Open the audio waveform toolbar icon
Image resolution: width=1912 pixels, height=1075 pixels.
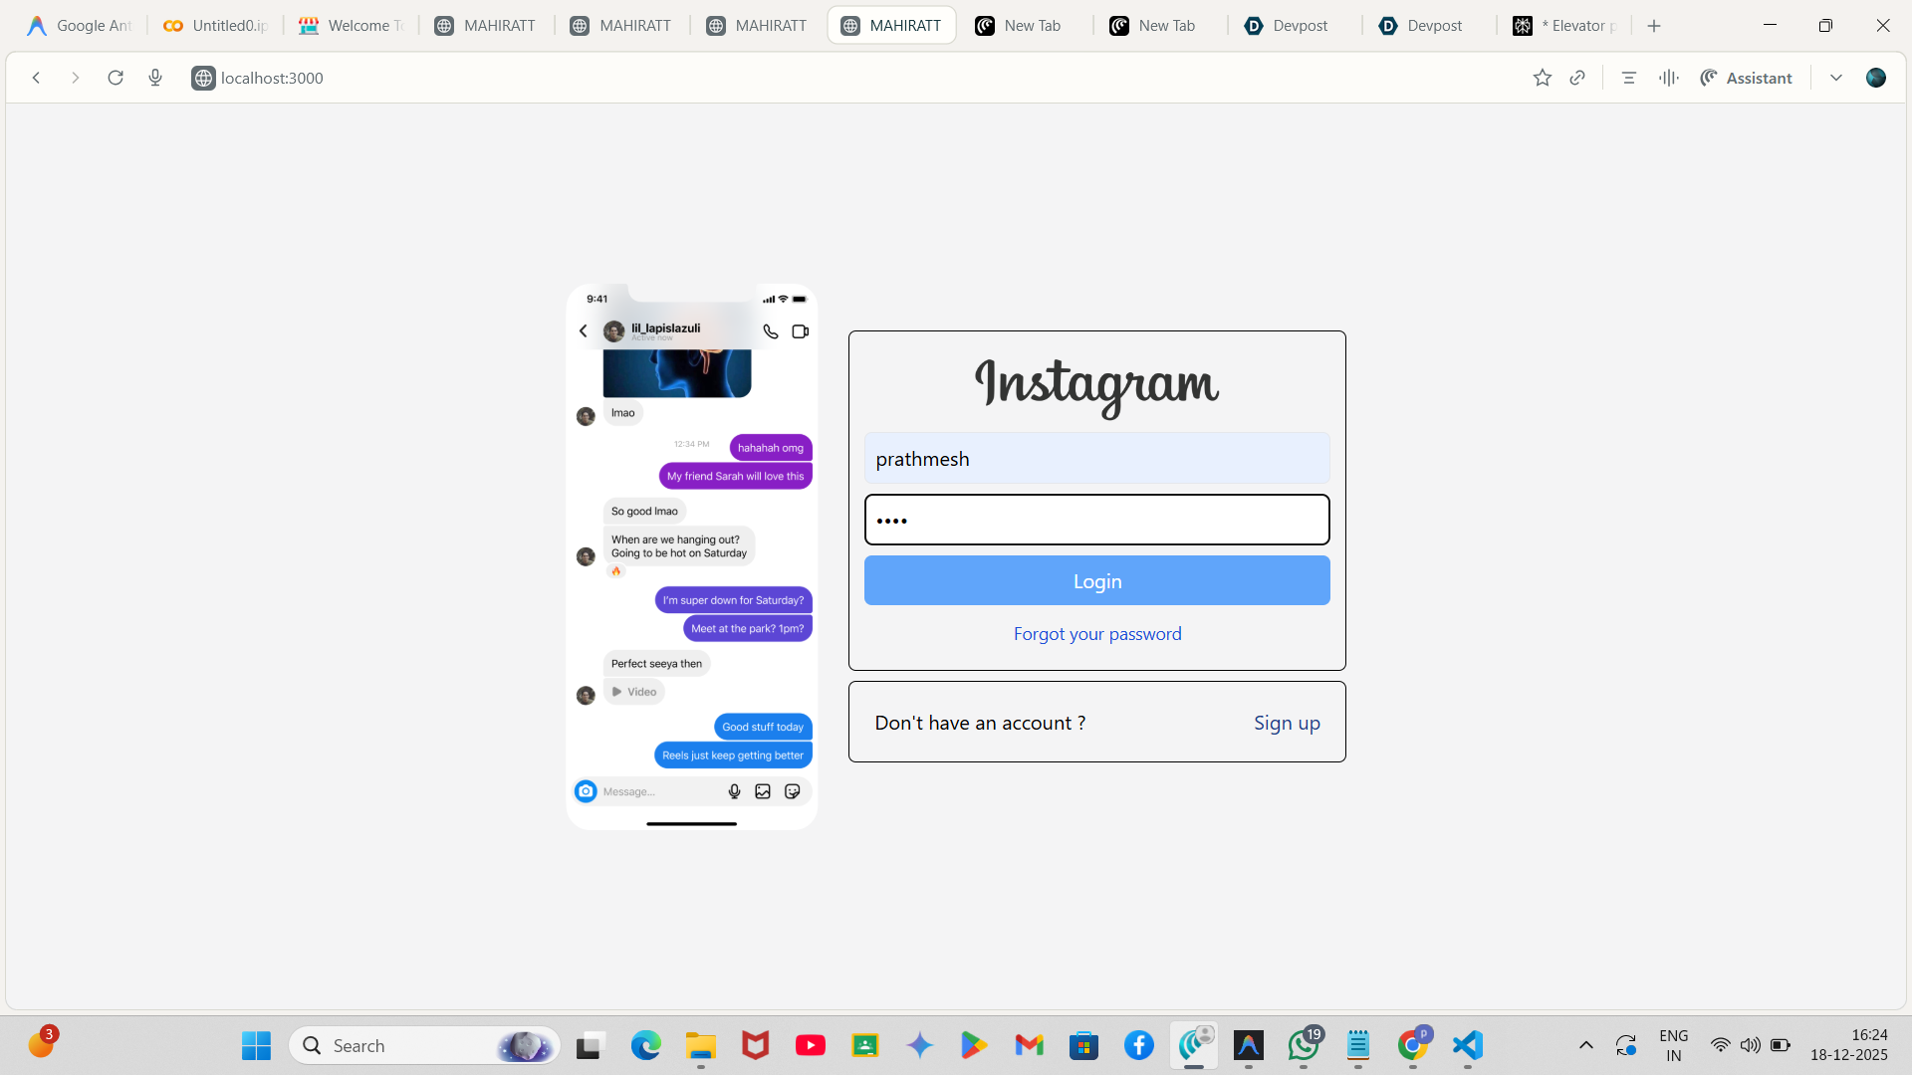(1669, 78)
